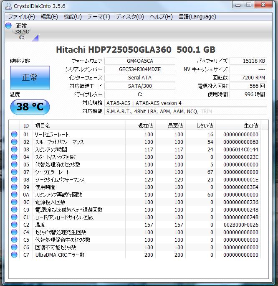Image resolution: width=278 pixels, height=286 pixels.
Task: Close the CrystalDiskInfo window
Action: (x=263, y=5)
